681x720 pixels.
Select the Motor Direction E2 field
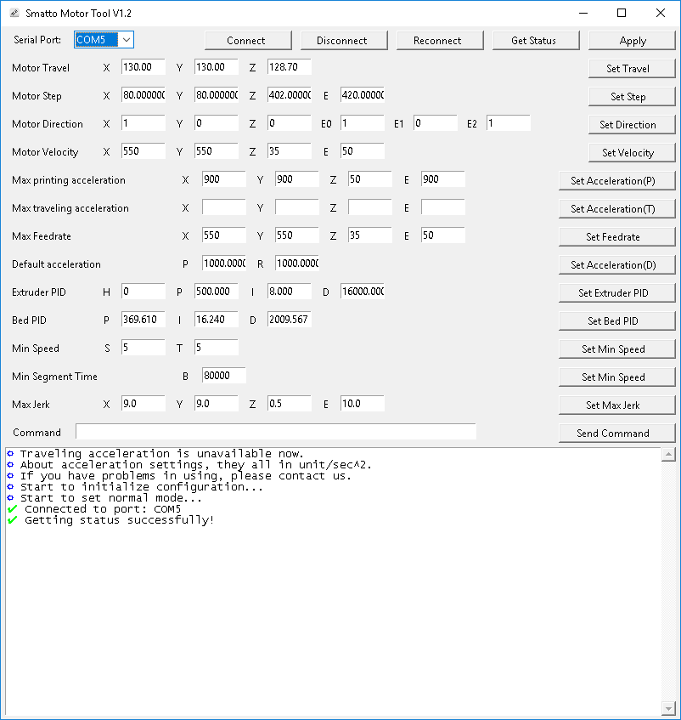pyautogui.click(x=508, y=123)
